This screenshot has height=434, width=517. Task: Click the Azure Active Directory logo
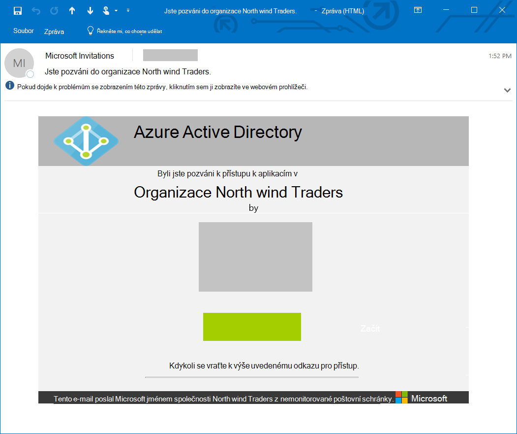86,141
